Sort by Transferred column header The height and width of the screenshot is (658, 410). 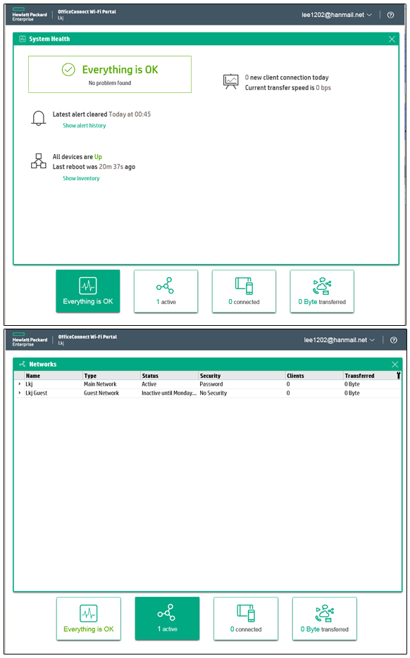pos(369,376)
